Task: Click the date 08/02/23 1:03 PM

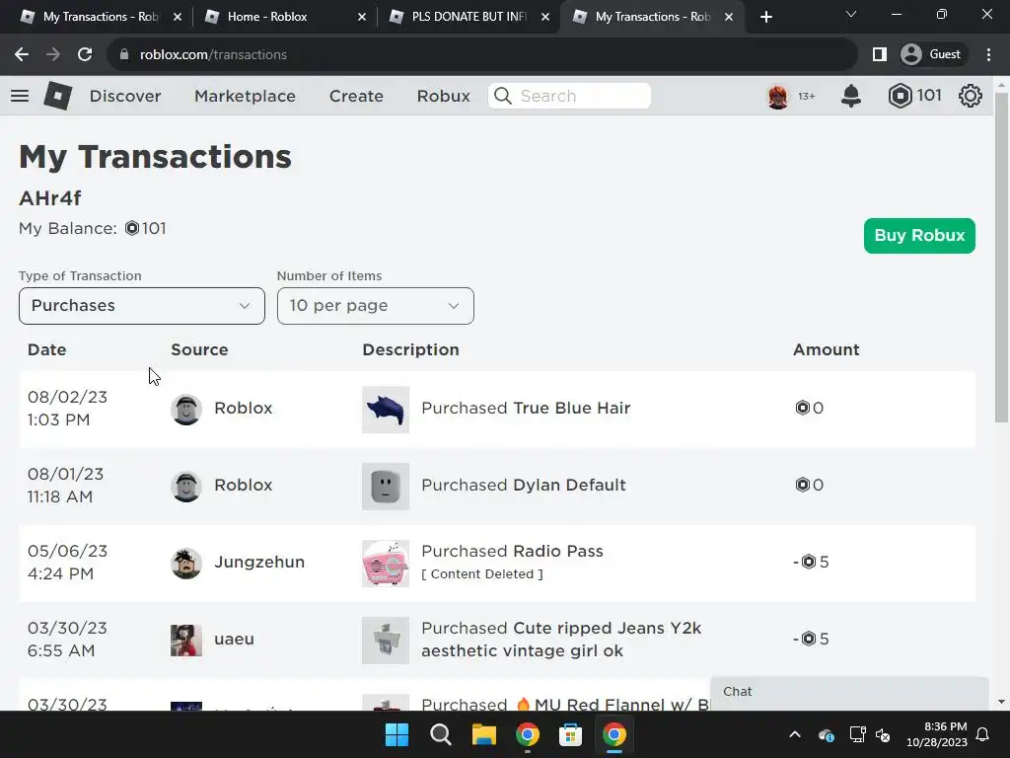Action: (67, 408)
